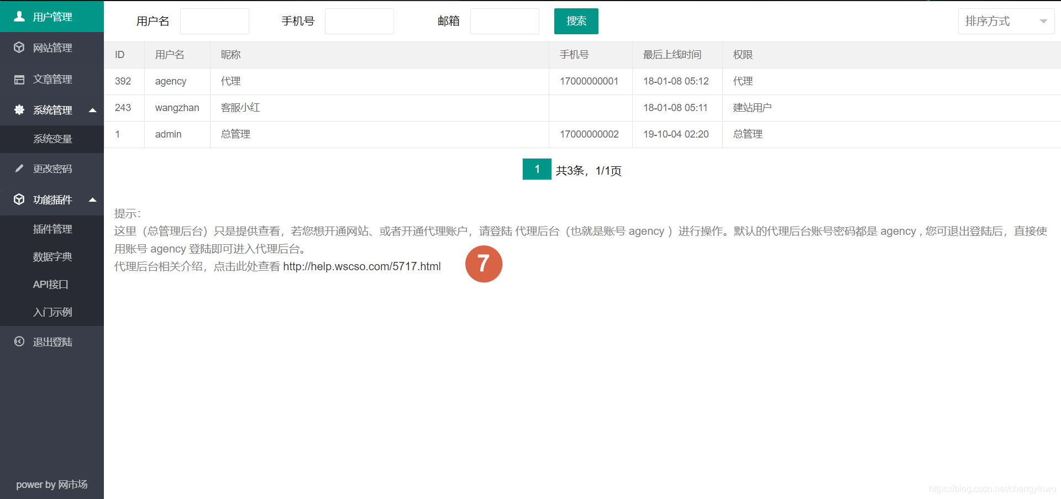The width and height of the screenshot is (1061, 499).
Task: Click the 共3条, 1/1页 pagination summary
Action: [x=589, y=171]
